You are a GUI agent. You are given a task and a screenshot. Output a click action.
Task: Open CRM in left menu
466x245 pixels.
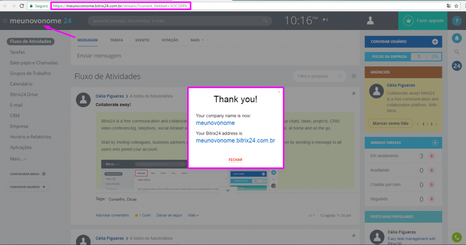pos(15,115)
